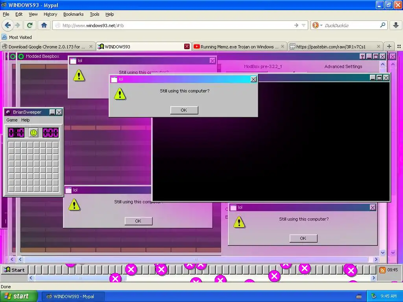Open the BrianSweeper Help menu

[25, 120]
